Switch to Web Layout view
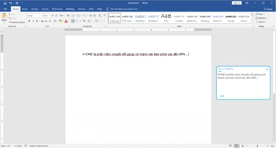Viewport: 276px width, 148px height. coord(243,146)
